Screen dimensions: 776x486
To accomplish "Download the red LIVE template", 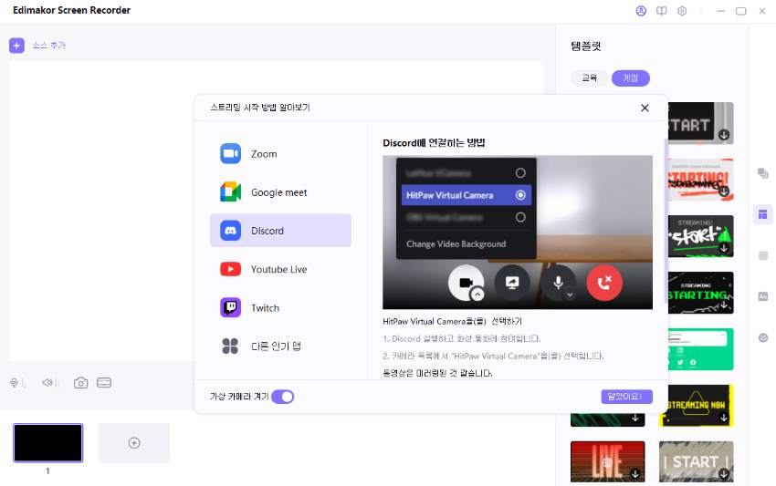I will point(635,474).
